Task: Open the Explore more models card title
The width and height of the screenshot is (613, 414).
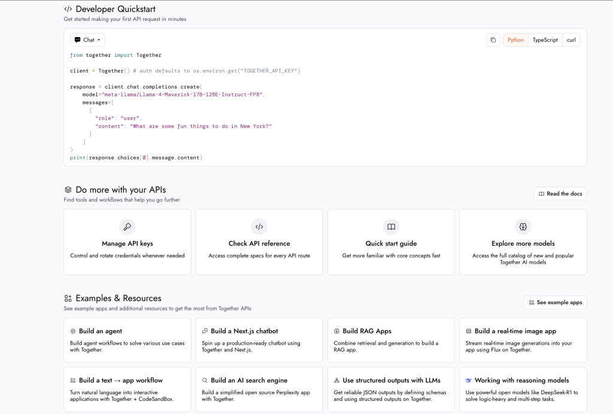Action: click(x=523, y=243)
